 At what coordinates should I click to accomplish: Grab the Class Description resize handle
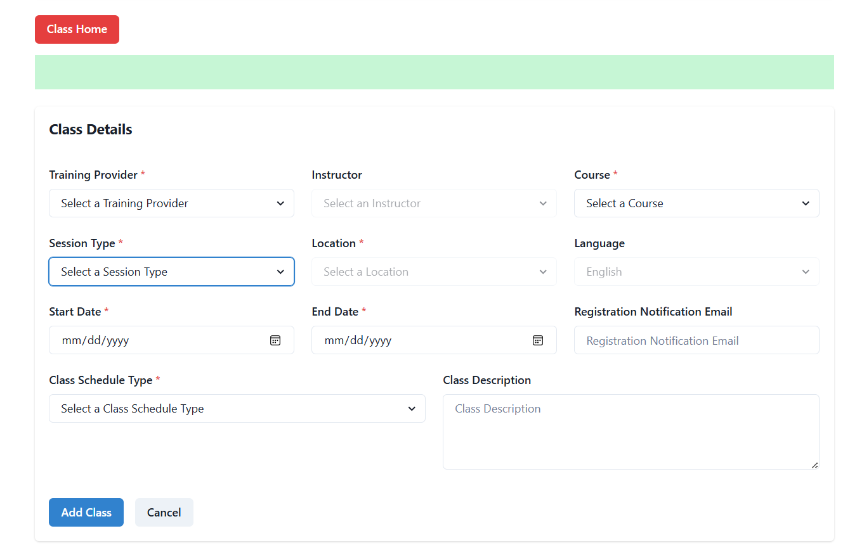814,465
